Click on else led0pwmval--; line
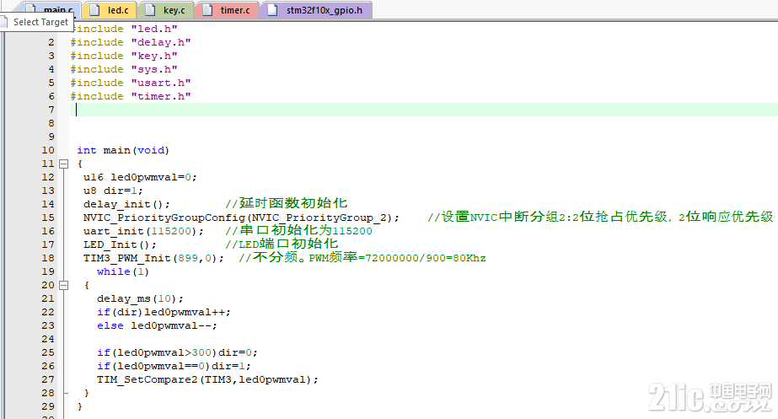778x419 pixels. (x=157, y=325)
